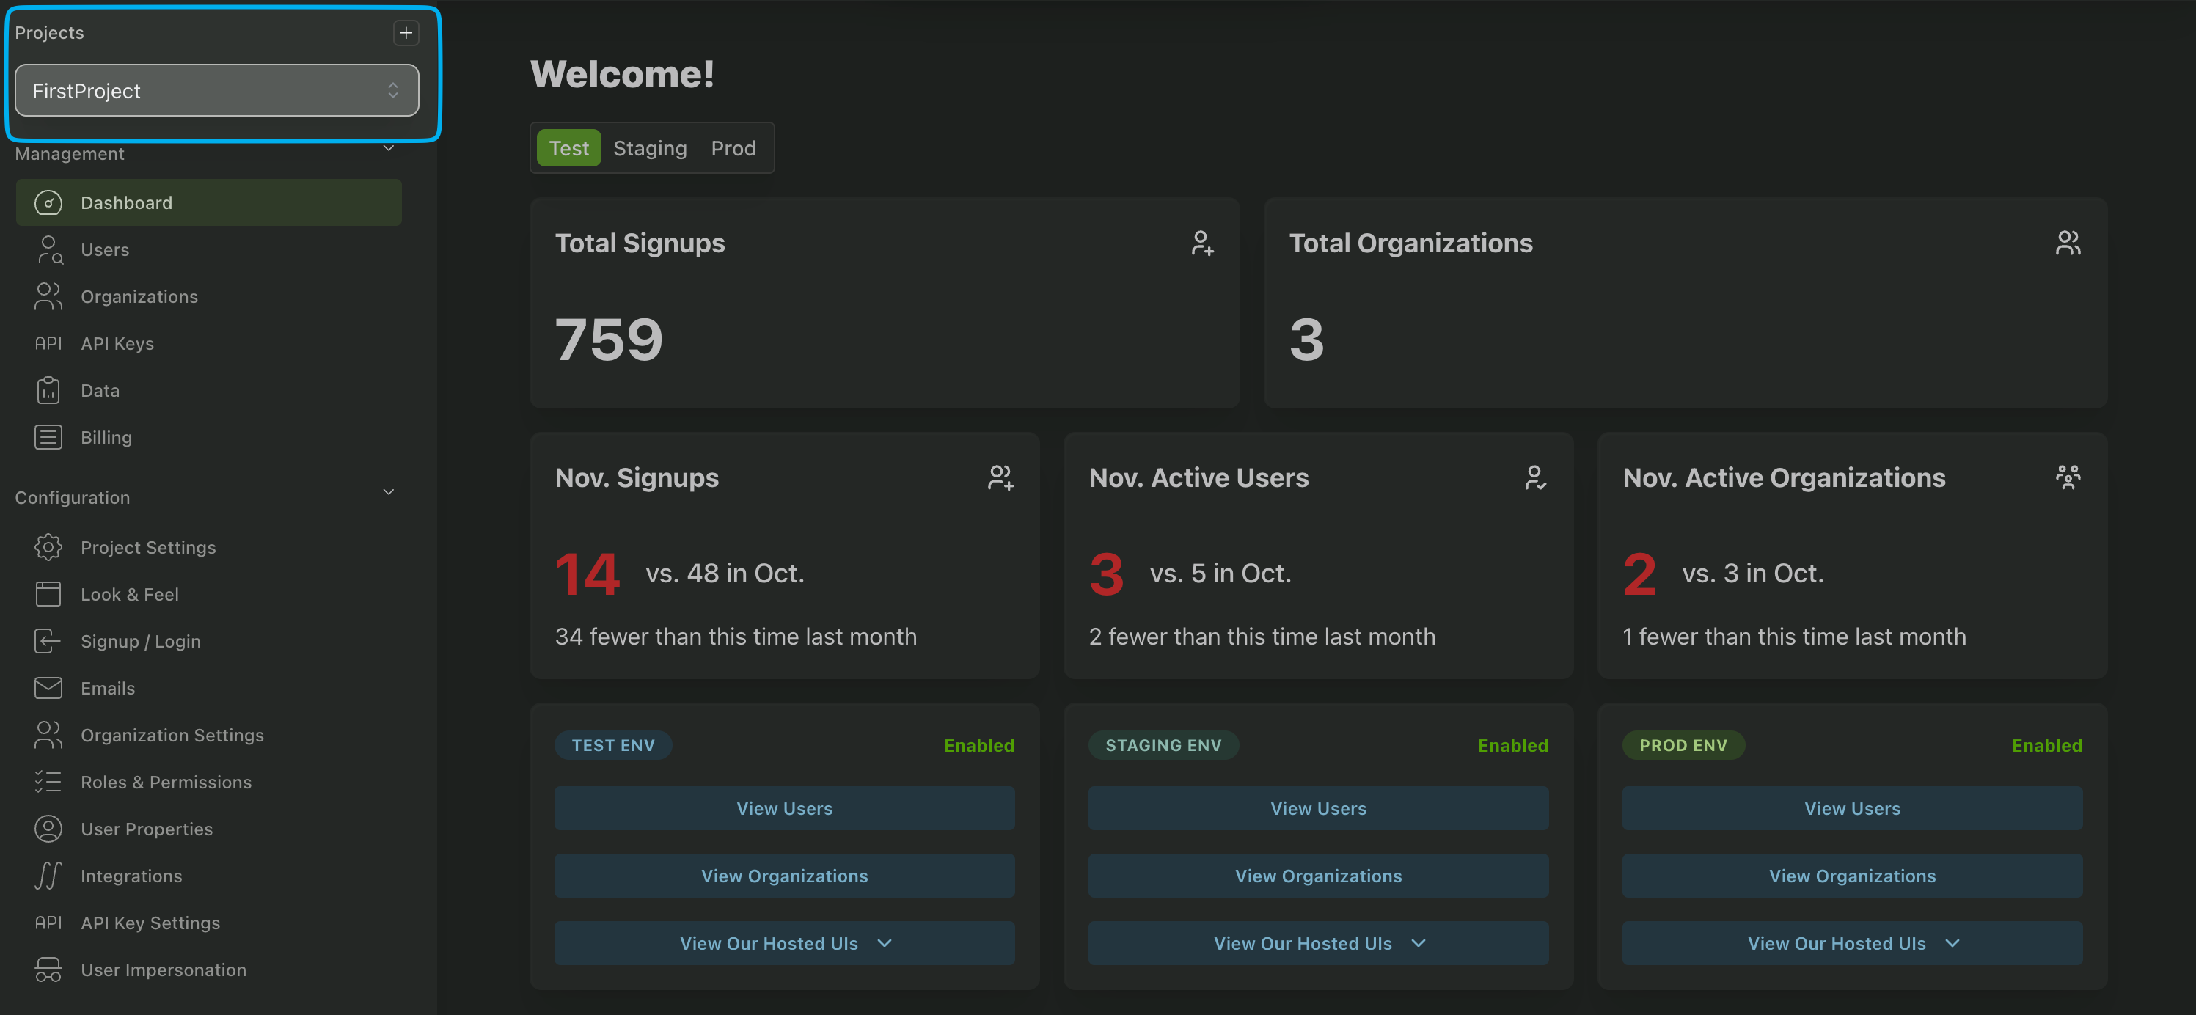This screenshot has width=2196, height=1015.
Task: Open Roles & Permissions in sidebar
Action: [x=166, y=783]
